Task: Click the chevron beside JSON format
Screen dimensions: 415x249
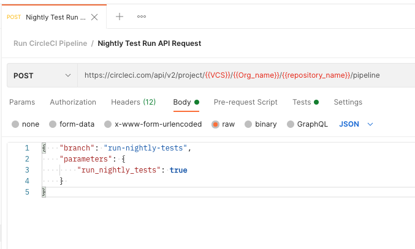Action: [x=370, y=124]
